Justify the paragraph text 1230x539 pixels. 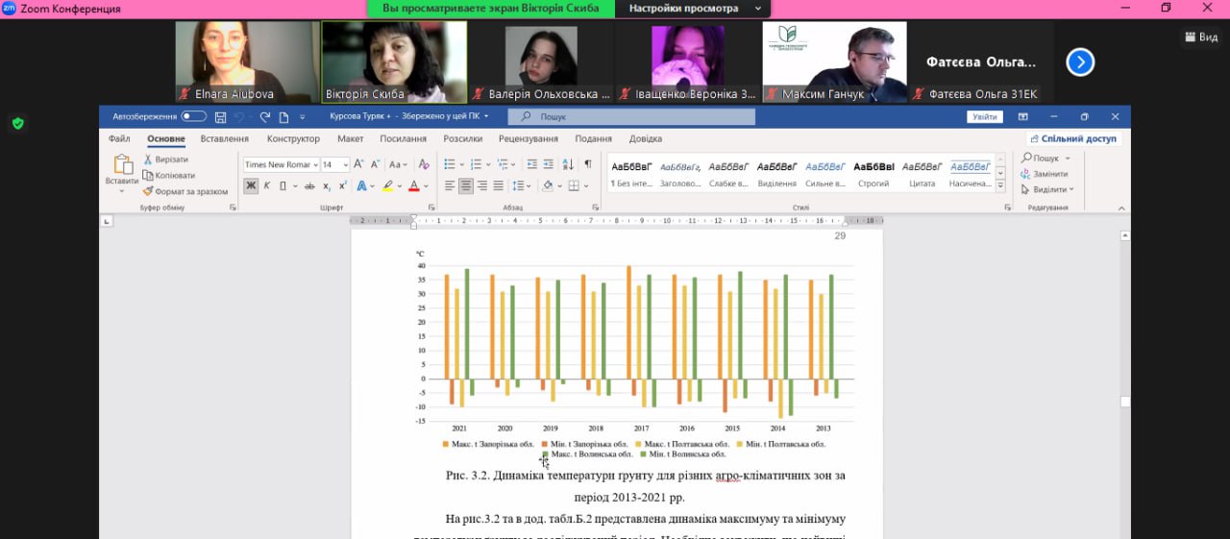[499, 185]
